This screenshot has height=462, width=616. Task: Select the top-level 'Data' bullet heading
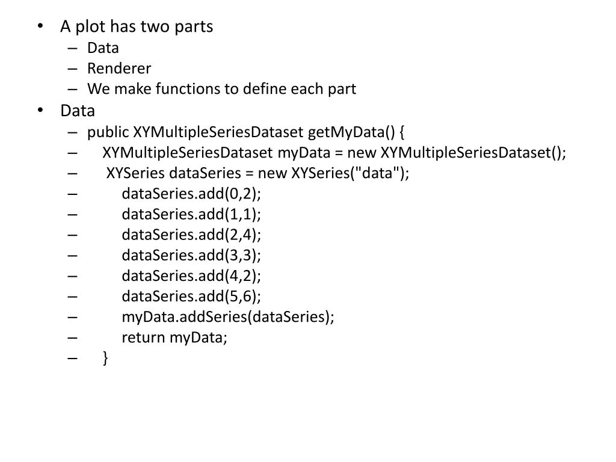pyautogui.click(x=78, y=111)
